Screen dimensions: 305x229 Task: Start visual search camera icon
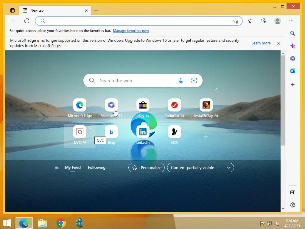(194, 81)
